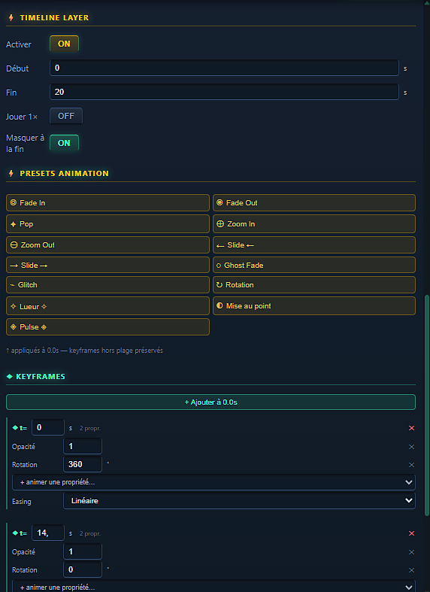Apply the Glitch preset
Viewport: 430px width, 592px height.
pos(108,284)
